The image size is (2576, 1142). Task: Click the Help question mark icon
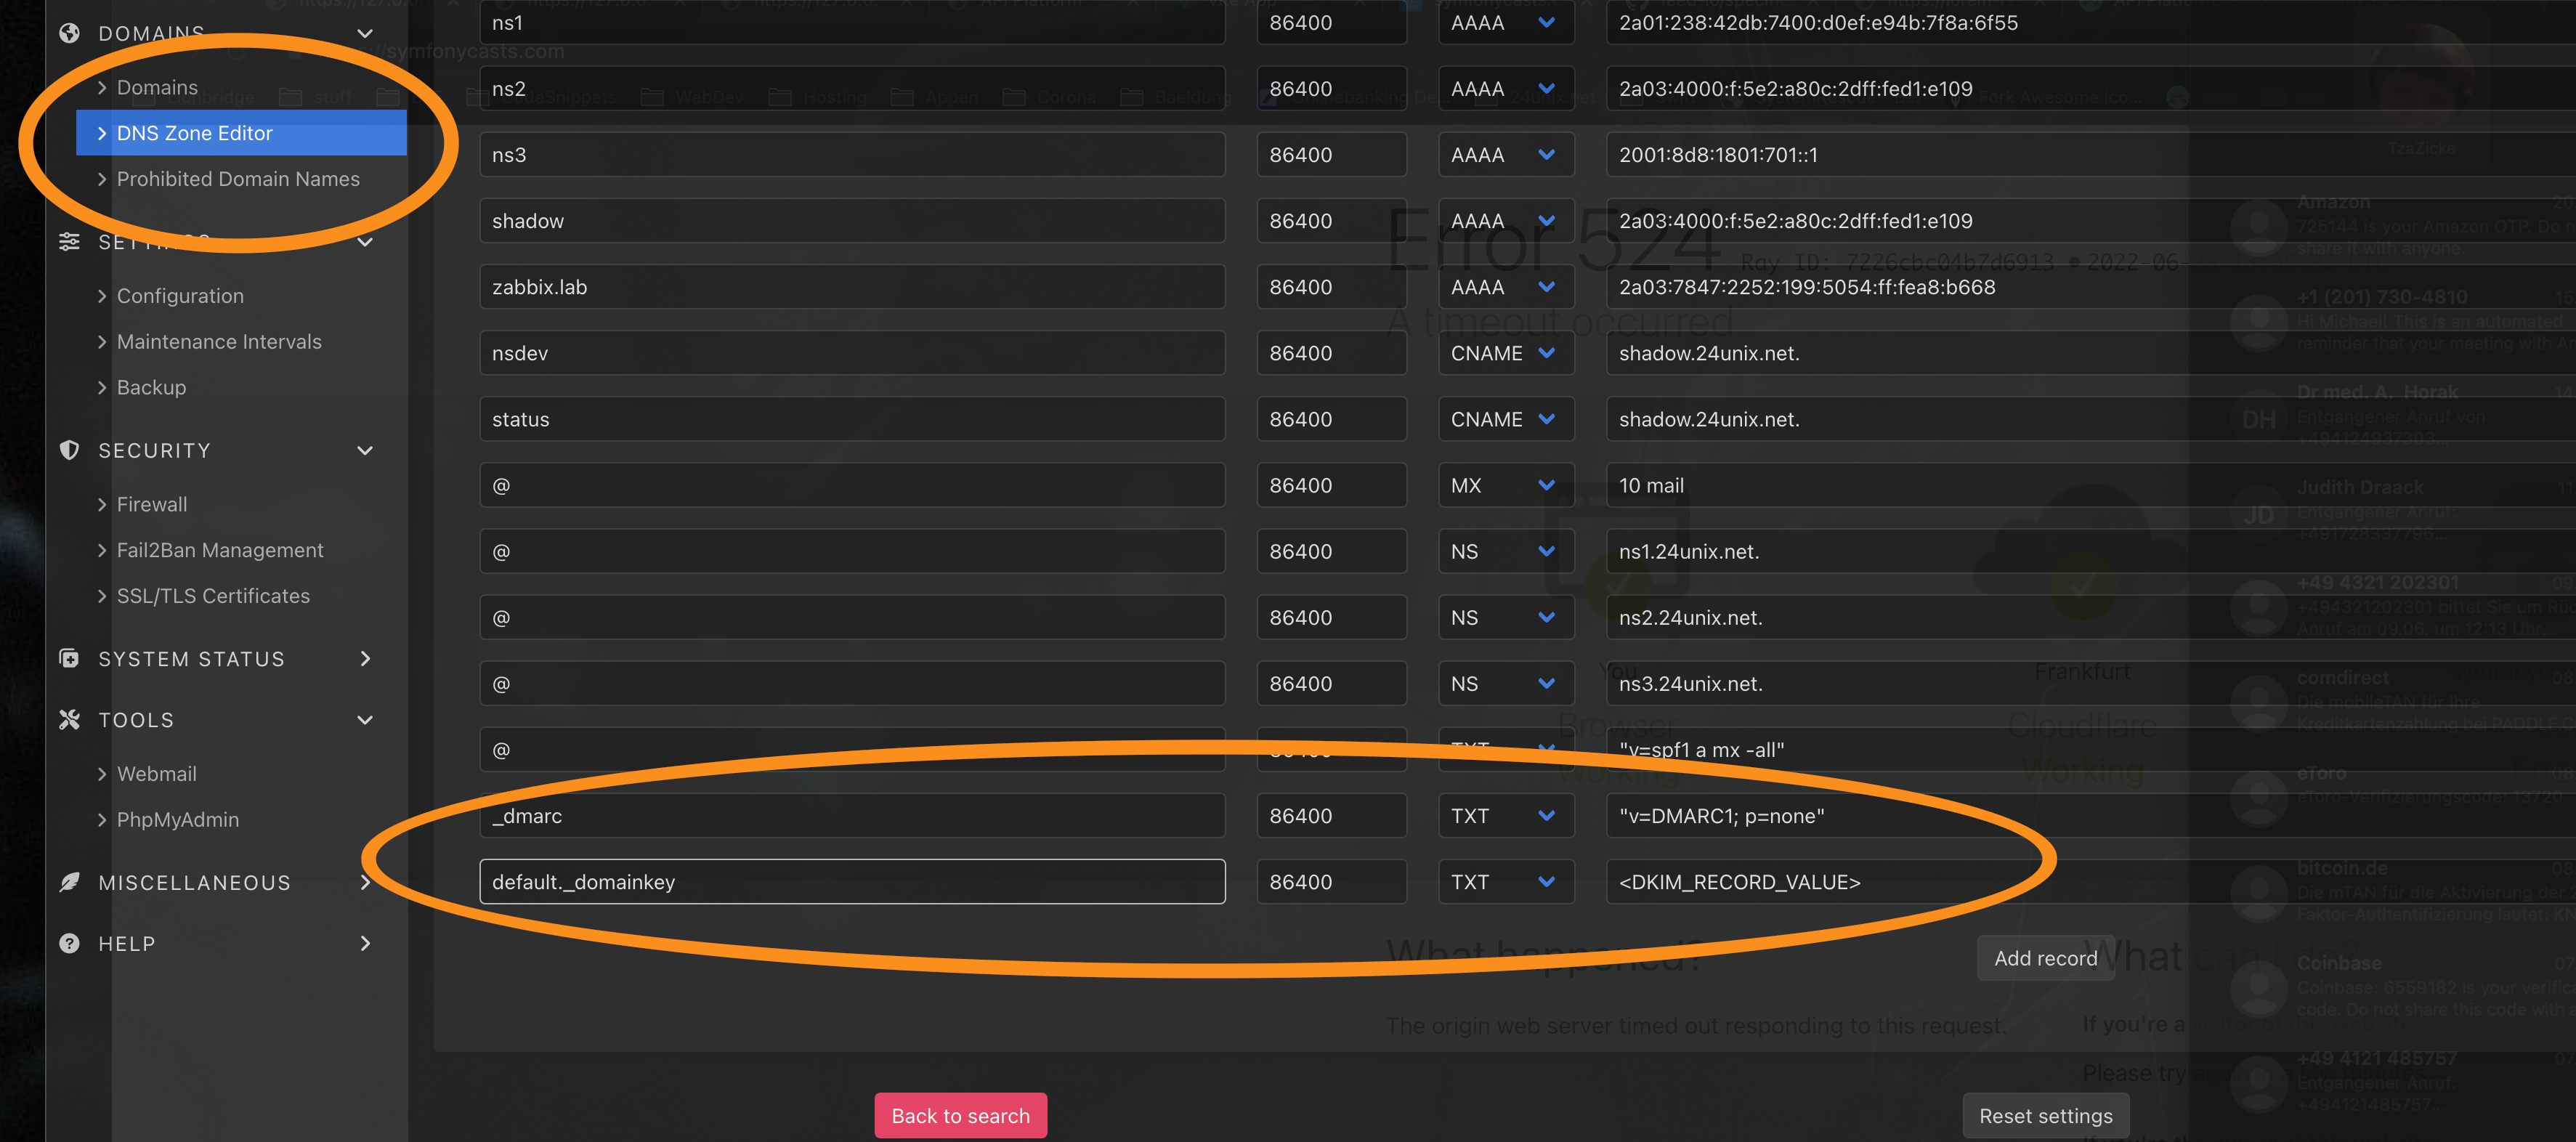click(x=69, y=943)
